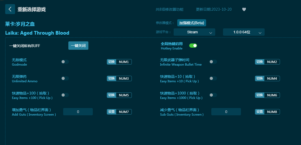
Task: Click the 莱卡:岁月之血 game name
Action: [x=20, y=24]
